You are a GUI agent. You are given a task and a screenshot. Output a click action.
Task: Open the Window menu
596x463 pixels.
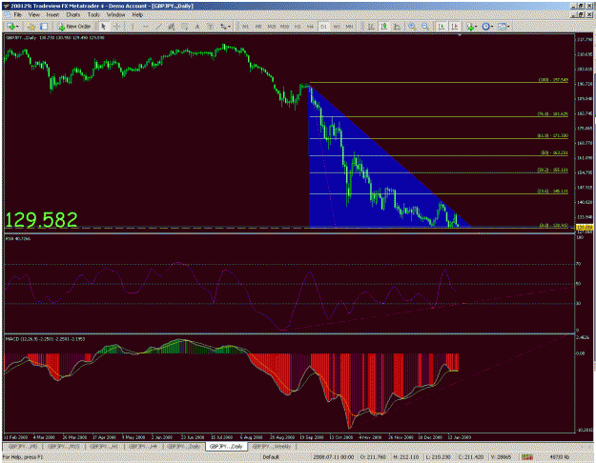[x=116, y=15]
